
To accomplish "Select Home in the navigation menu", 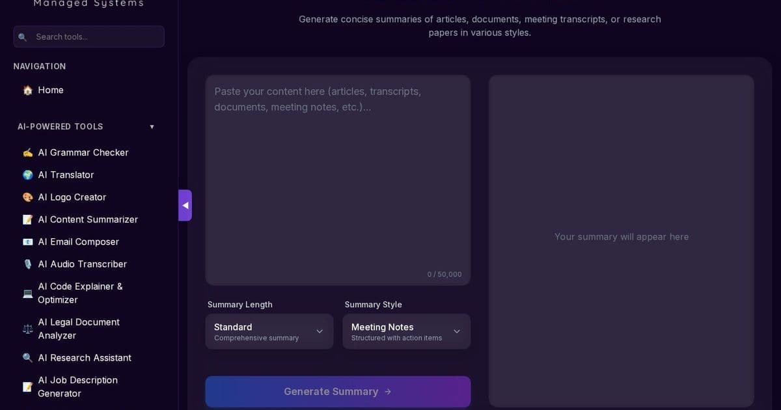I will [51, 90].
